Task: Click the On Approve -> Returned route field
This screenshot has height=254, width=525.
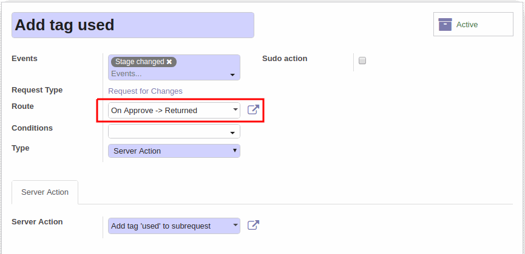Action: click(x=174, y=110)
